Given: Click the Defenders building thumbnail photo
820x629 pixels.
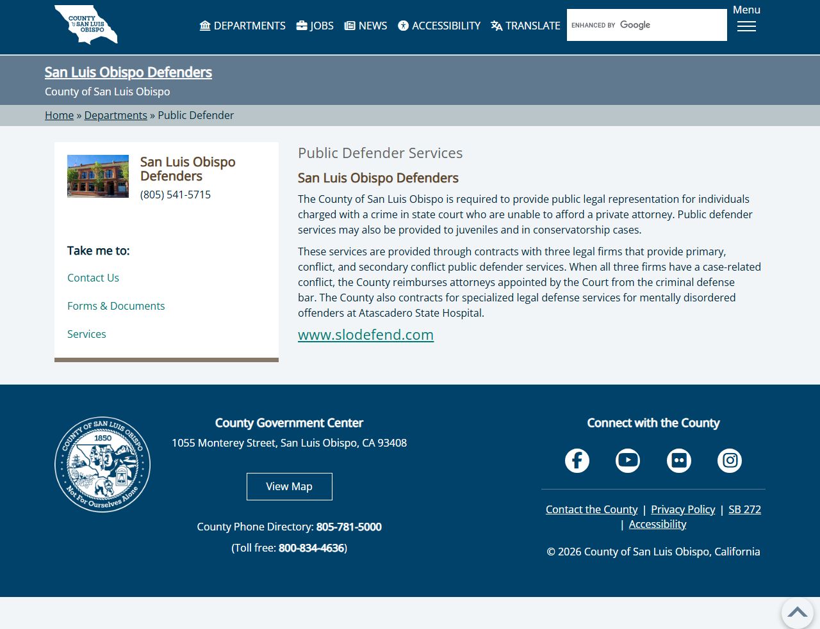Looking at the screenshot, I should tap(98, 176).
